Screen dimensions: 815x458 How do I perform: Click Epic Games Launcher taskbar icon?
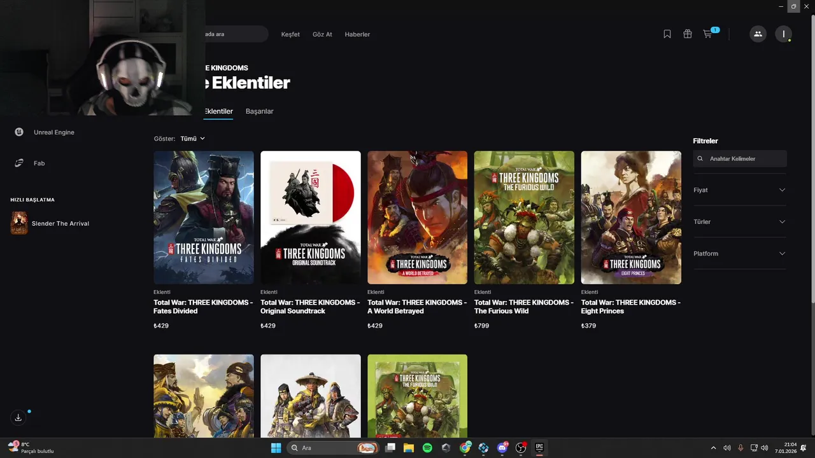point(539,448)
